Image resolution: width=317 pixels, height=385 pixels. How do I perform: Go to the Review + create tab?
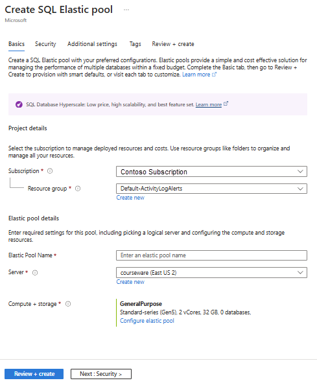[x=173, y=44]
